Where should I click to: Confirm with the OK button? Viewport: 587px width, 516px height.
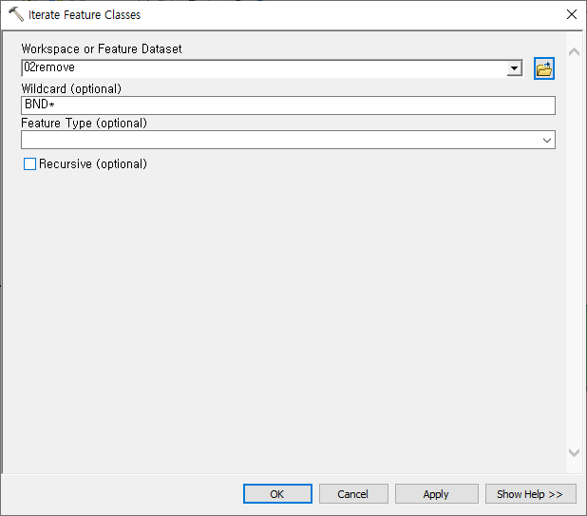[x=277, y=494]
